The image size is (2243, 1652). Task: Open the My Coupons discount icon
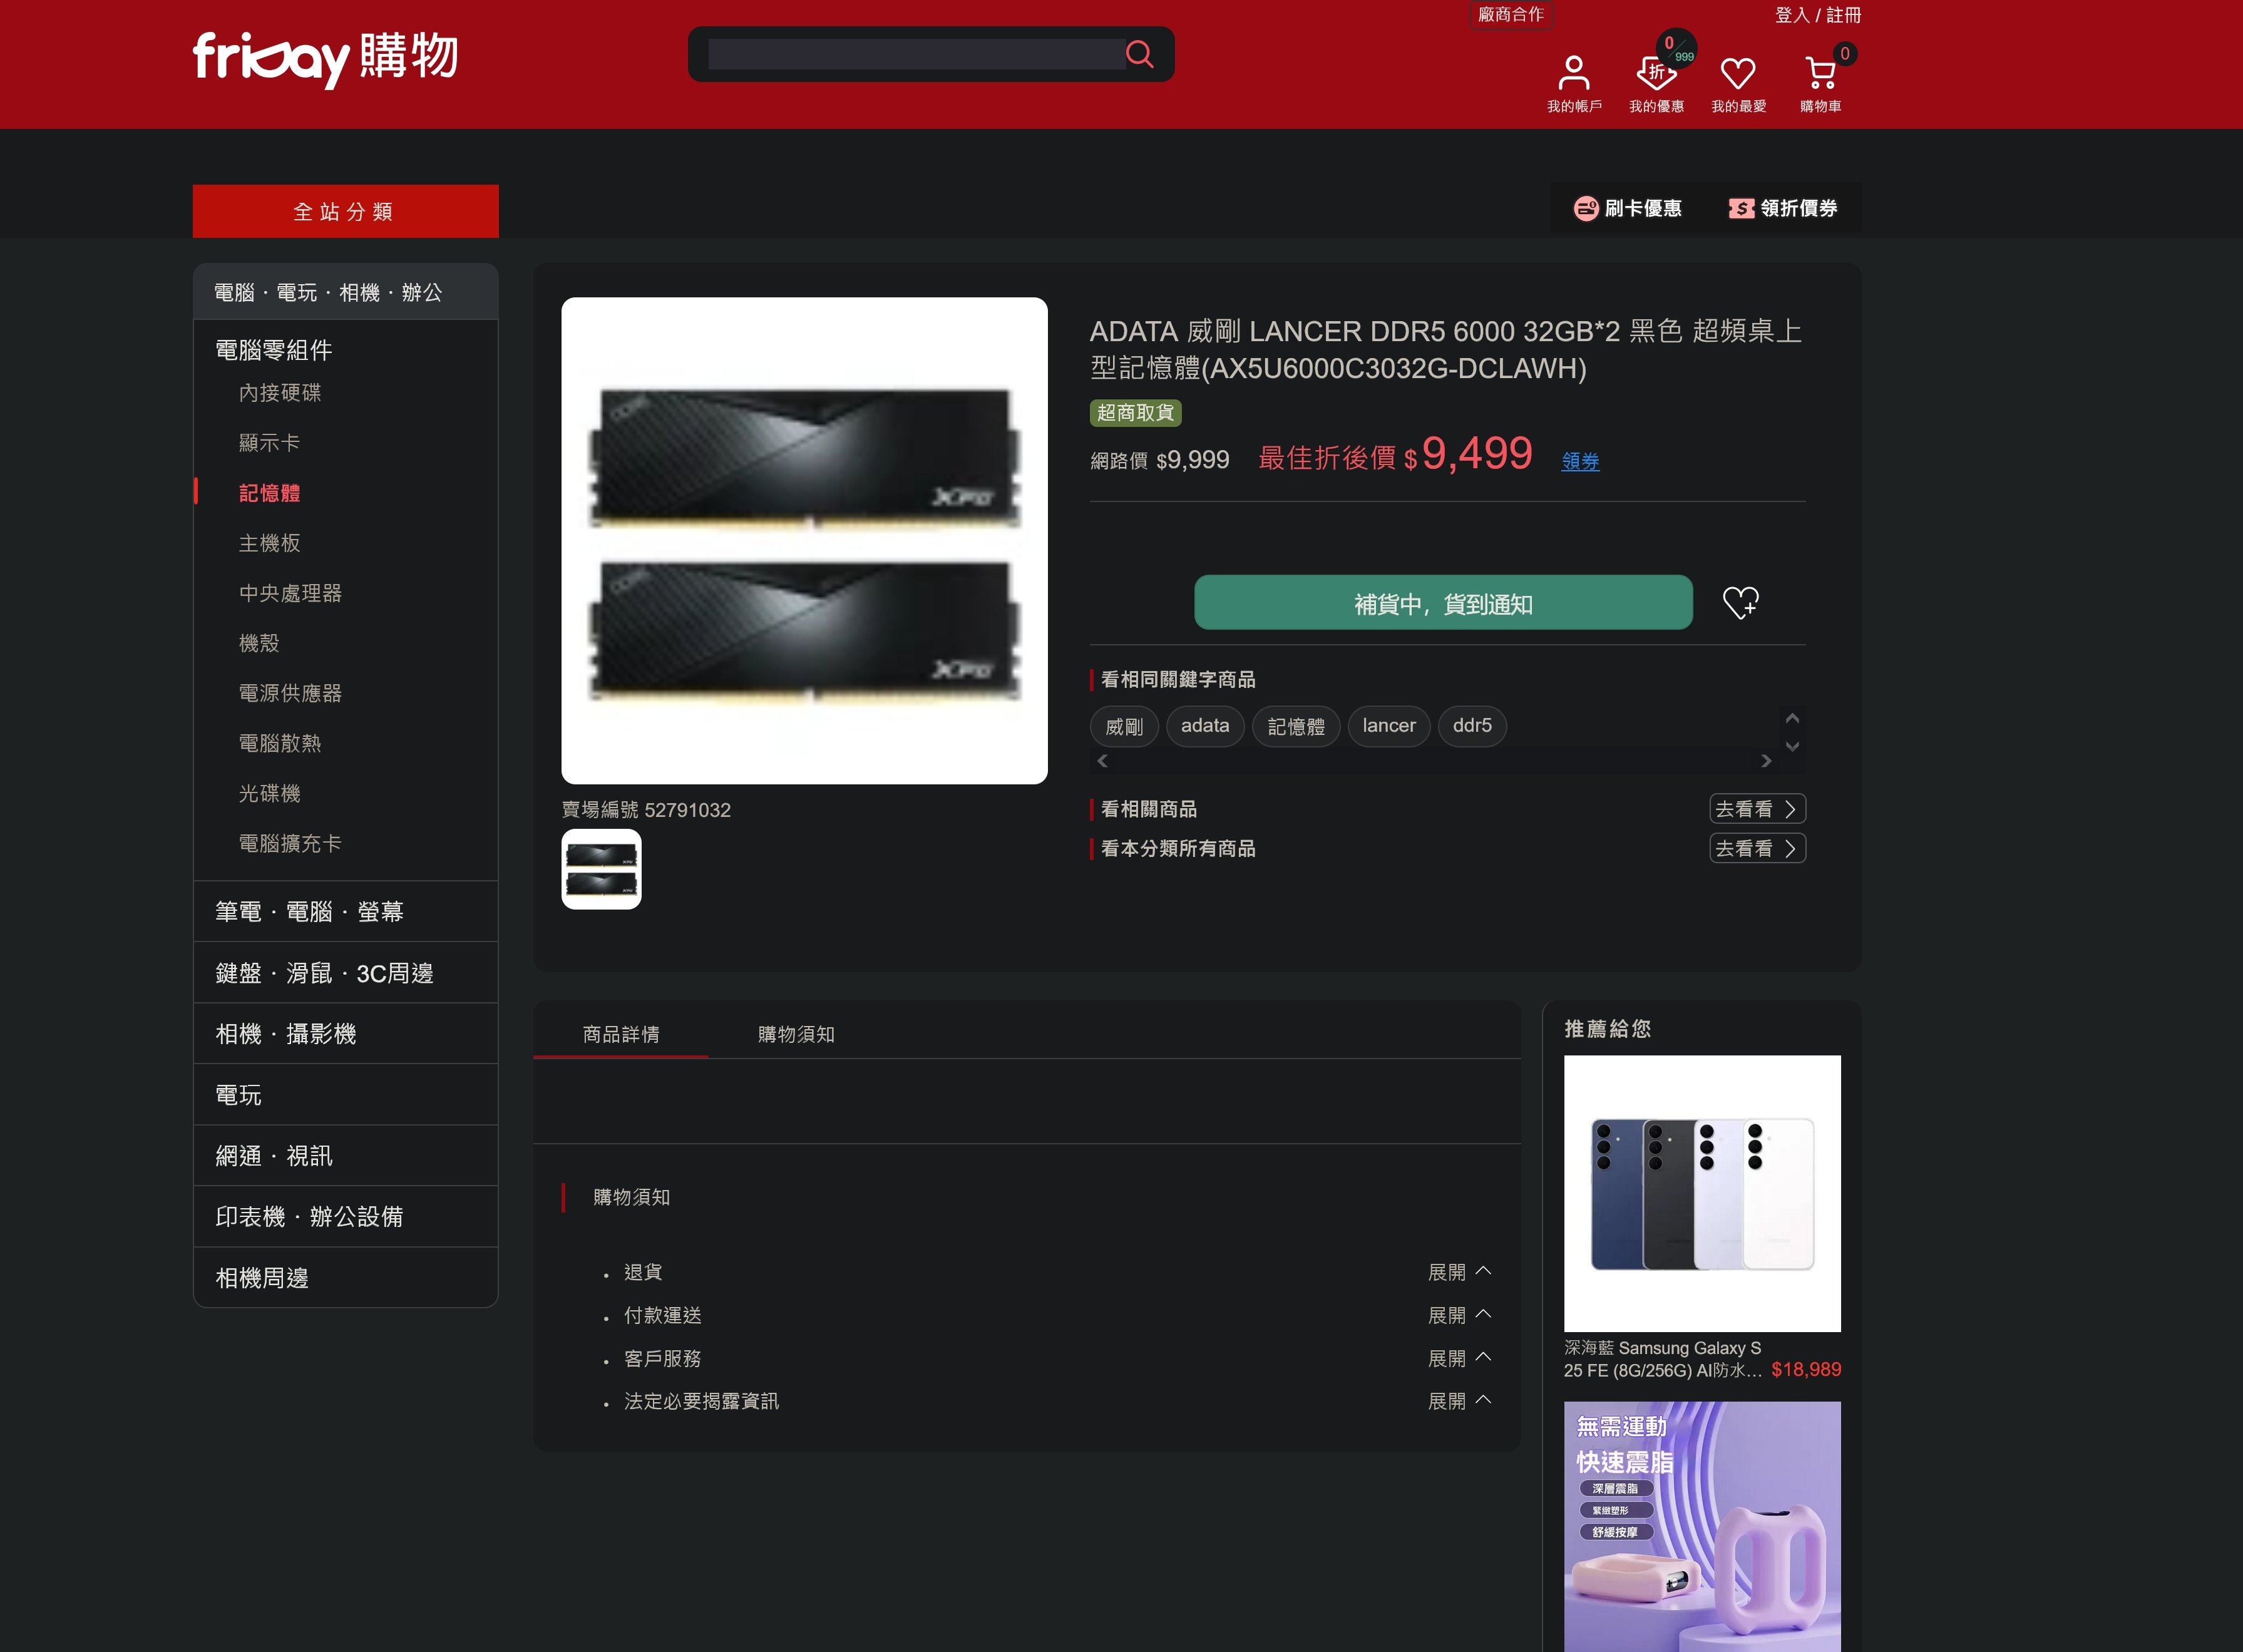pyautogui.click(x=1655, y=73)
